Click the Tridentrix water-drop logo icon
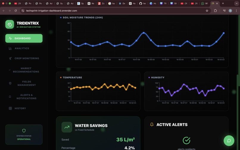This screenshot has height=150, width=240. point(10,24)
